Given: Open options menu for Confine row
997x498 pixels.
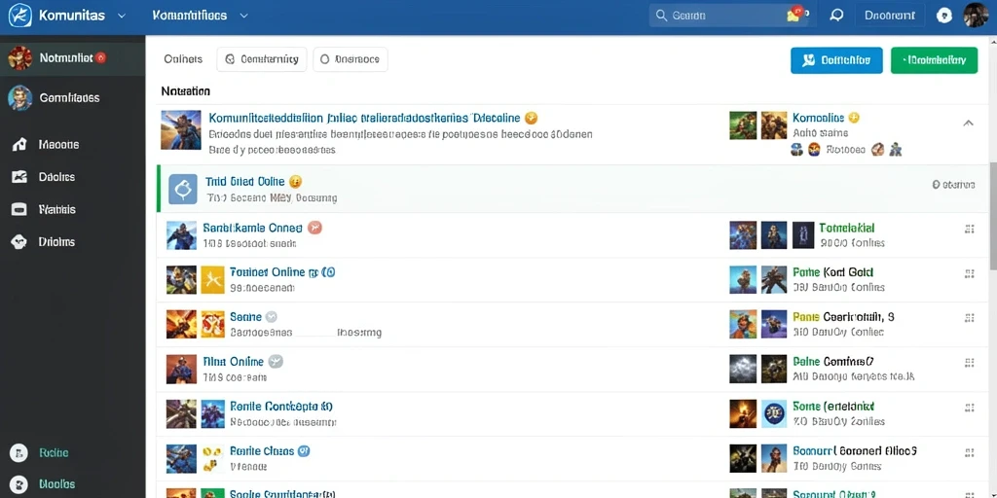Looking at the screenshot, I should point(969,363).
